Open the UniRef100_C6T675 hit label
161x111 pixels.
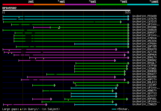coord(144,19)
